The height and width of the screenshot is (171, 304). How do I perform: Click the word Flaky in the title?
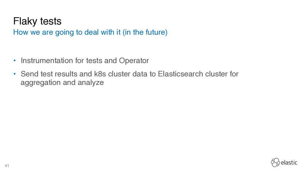(25, 21)
